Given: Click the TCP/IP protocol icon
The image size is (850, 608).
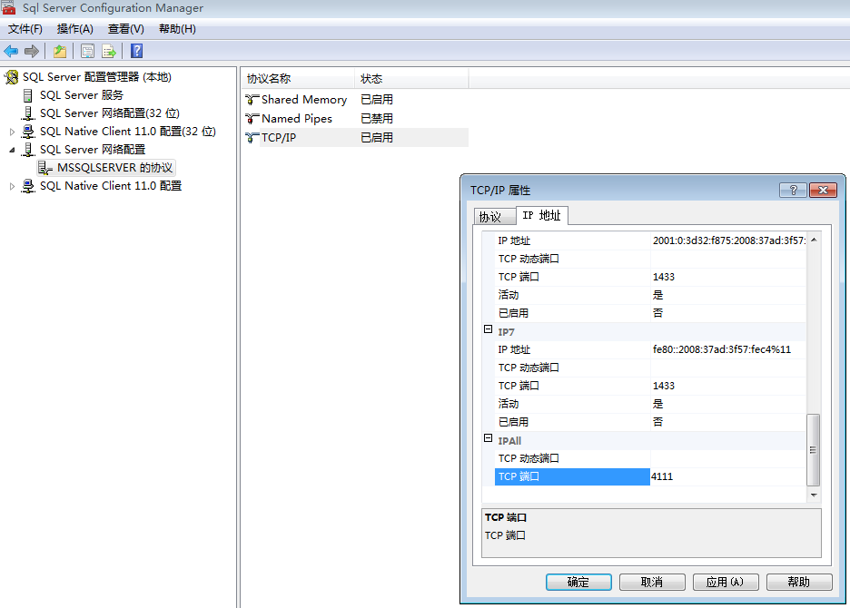Looking at the screenshot, I should point(252,138).
